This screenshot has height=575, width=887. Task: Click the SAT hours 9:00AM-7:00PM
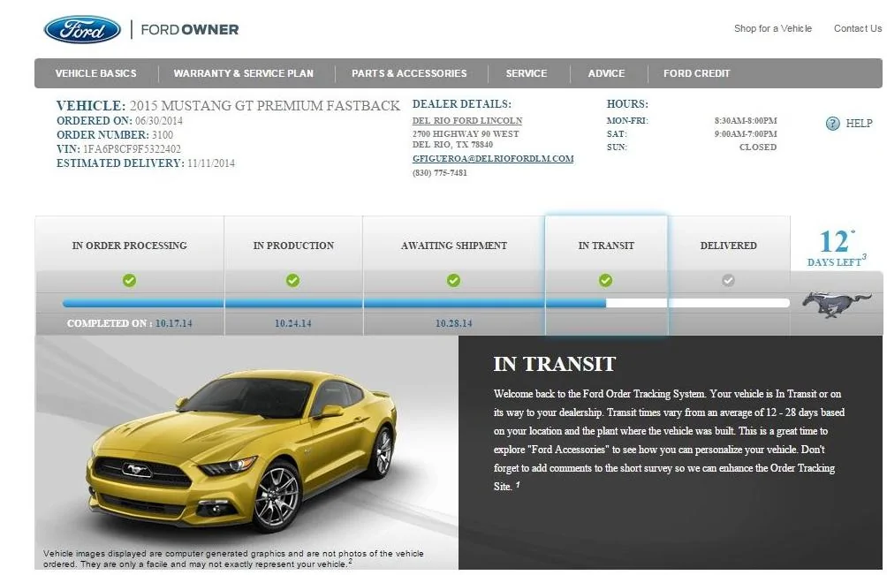(x=746, y=134)
